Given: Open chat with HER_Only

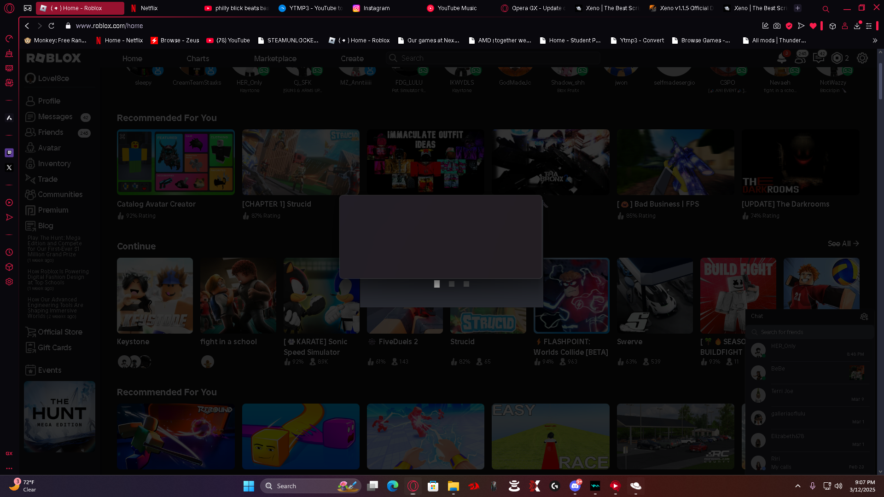Looking at the screenshot, I should [x=809, y=350].
